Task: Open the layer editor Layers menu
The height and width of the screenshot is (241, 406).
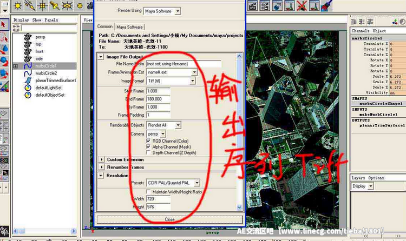Action: [x=358, y=178]
